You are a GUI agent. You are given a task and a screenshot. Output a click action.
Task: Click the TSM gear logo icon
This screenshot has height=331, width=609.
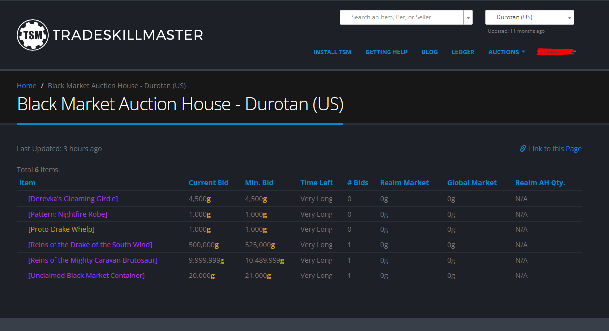click(33, 35)
